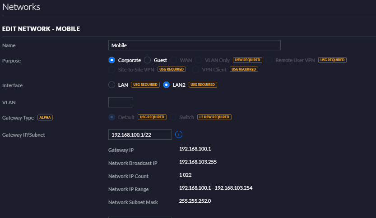Click USG REQUIRED badge beside VPN Client
This screenshot has width=376, height=218.
(244, 70)
